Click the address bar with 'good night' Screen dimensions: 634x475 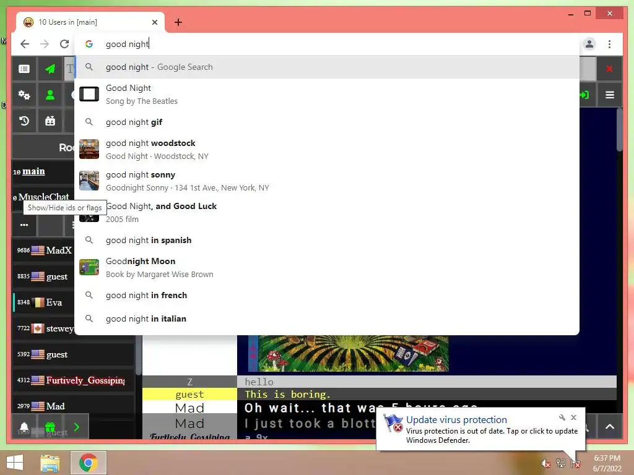click(328, 44)
